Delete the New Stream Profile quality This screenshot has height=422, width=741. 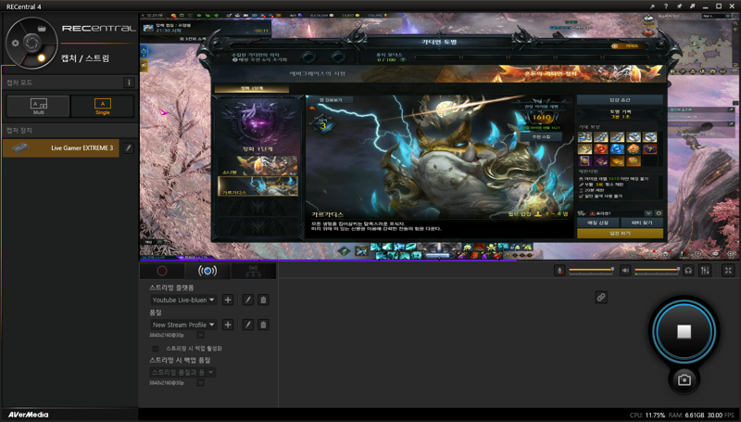pyautogui.click(x=264, y=325)
